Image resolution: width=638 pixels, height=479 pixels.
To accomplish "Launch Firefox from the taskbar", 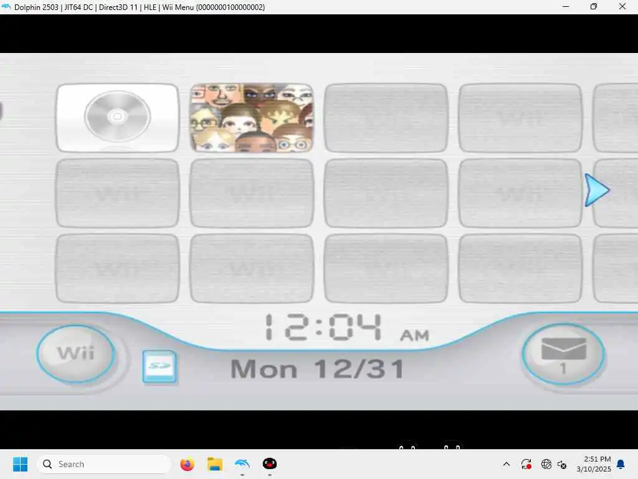I will pyautogui.click(x=187, y=464).
